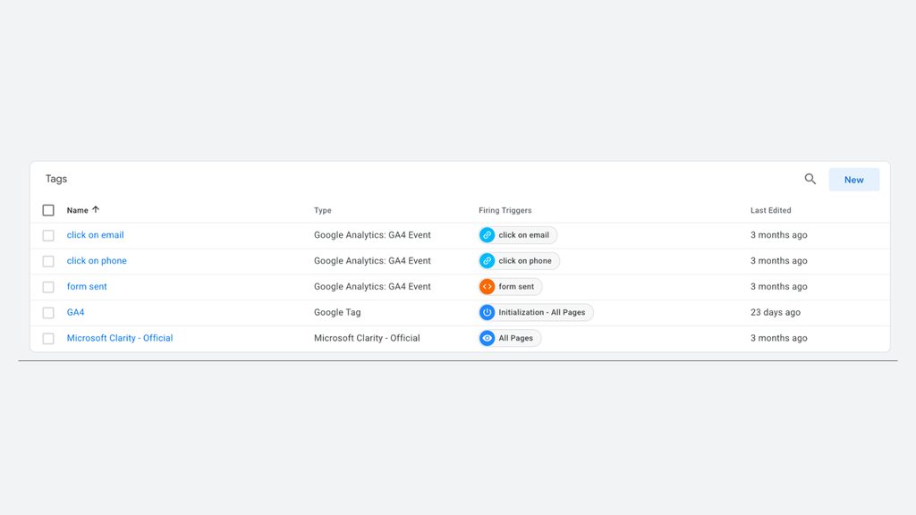Open the tags search magnifier icon
Screen dimensions: 916x515
click(810, 179)
